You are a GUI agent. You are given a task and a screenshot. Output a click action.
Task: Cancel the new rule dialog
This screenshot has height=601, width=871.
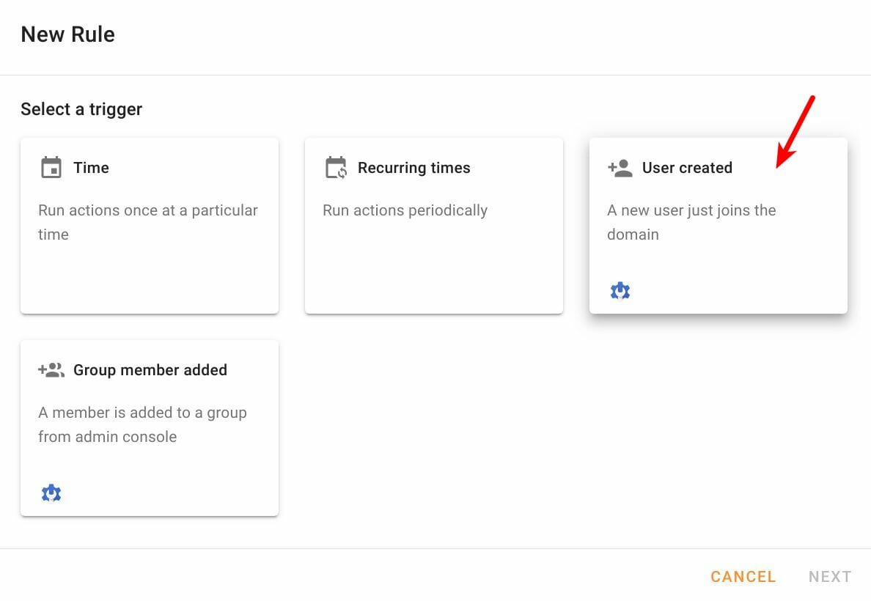pos(743,577)
